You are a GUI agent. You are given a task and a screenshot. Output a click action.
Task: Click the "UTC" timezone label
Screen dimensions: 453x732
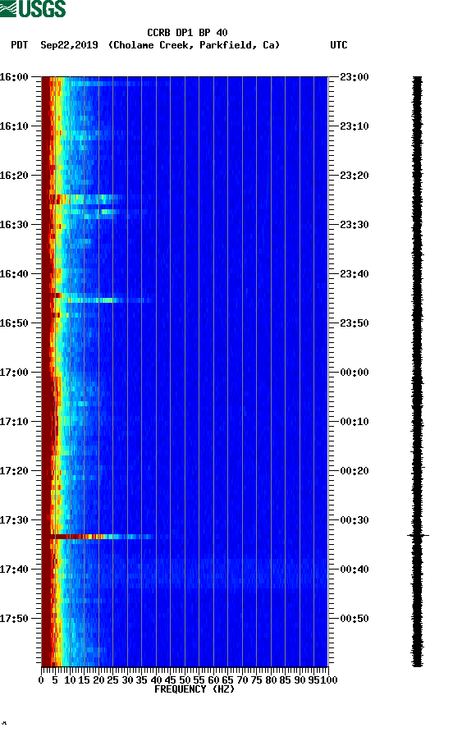pyautogui.click(x=339, y=45)
